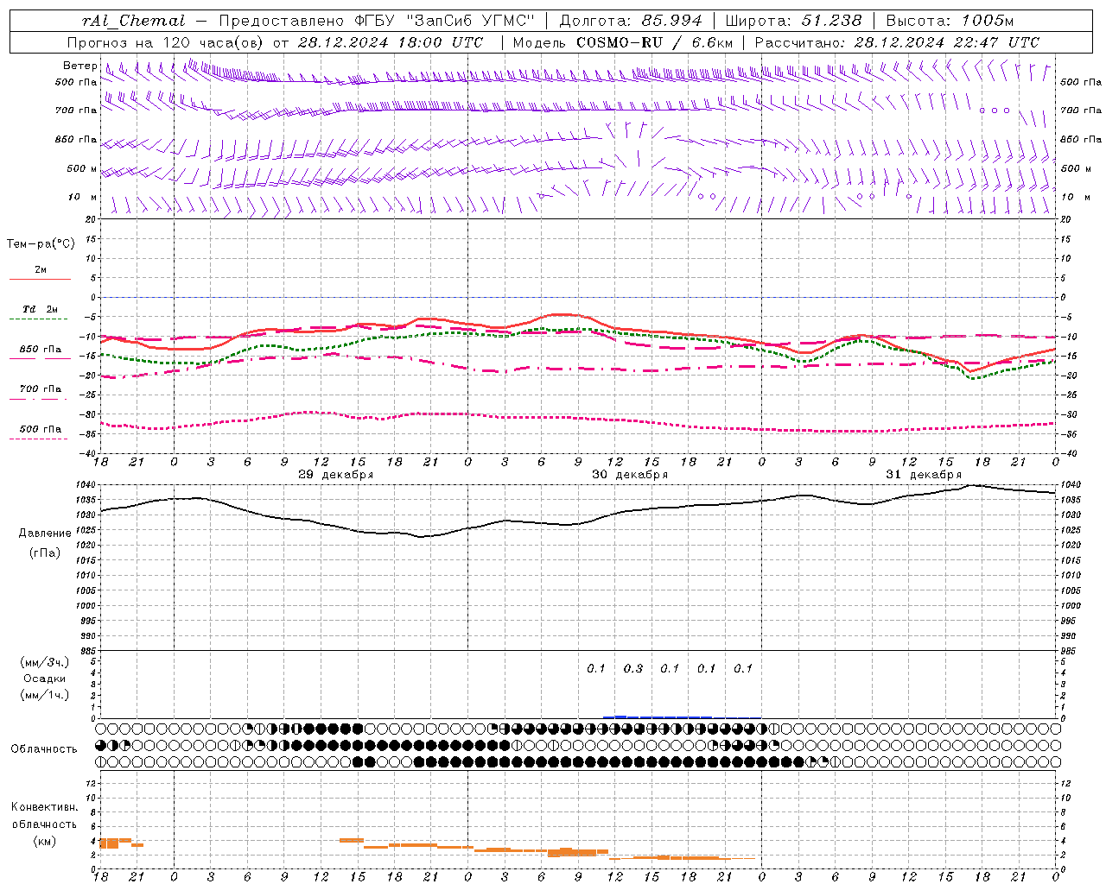Click the 'Давление' pressure panel label
The height and width of the screenshot is (884, 1106).
pyautogui.click(x=45, y=534)
